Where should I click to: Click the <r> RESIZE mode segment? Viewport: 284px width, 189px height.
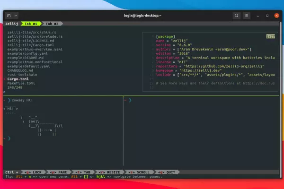point(109,172)
